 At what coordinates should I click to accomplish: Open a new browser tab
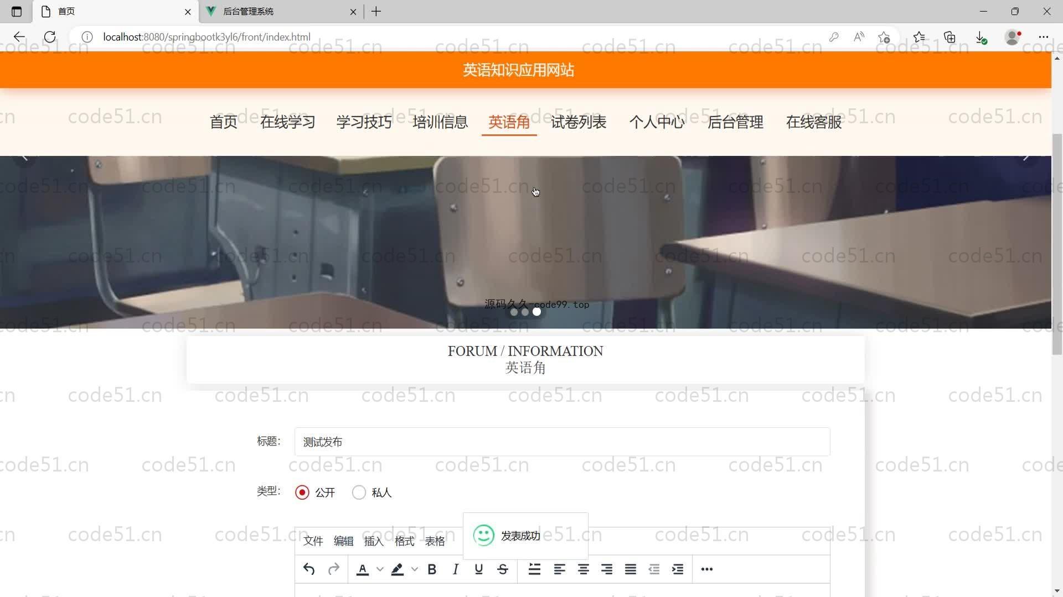click(x=376, y=12)
